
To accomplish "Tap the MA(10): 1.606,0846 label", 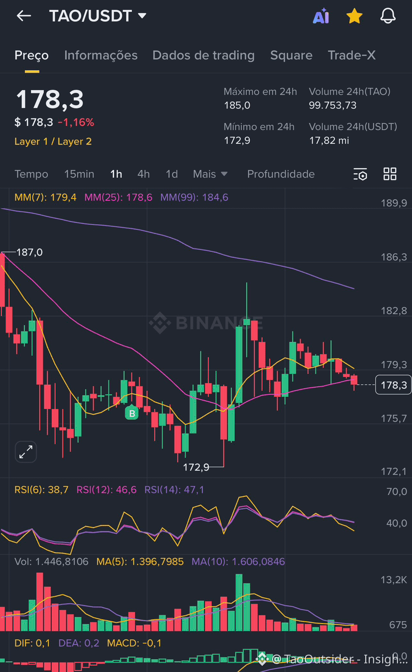I will pyautogui.click(x=238, y=561).
